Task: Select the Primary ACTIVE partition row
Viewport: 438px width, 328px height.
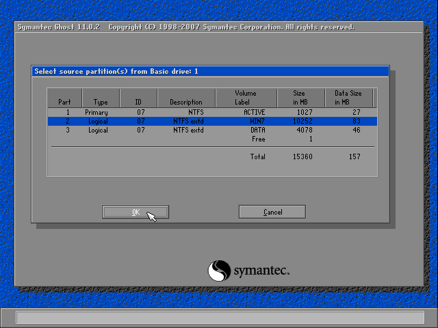Action: pyautogui.click(x=211, y=112)
